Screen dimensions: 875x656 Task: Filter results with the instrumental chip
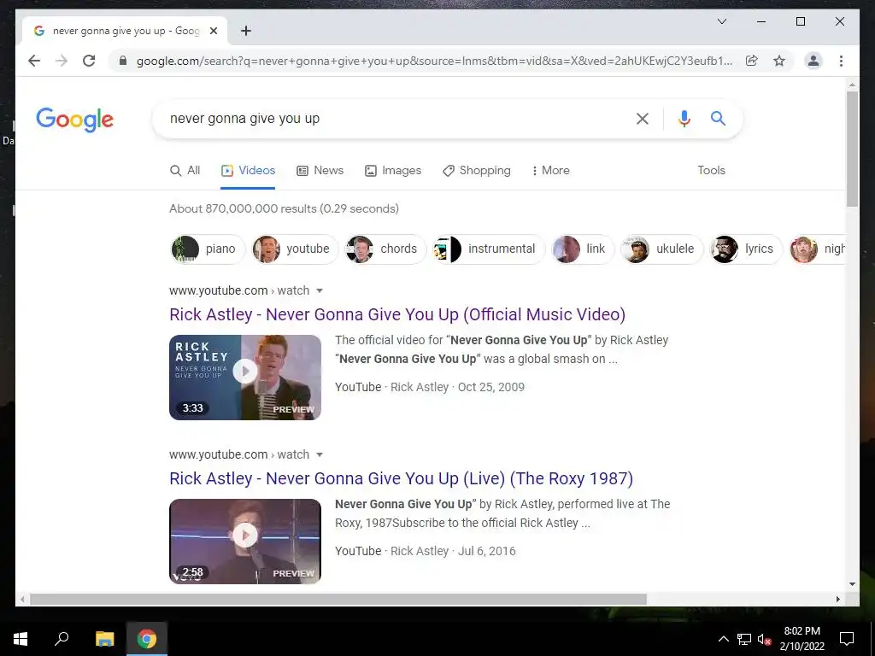[488, 249]
